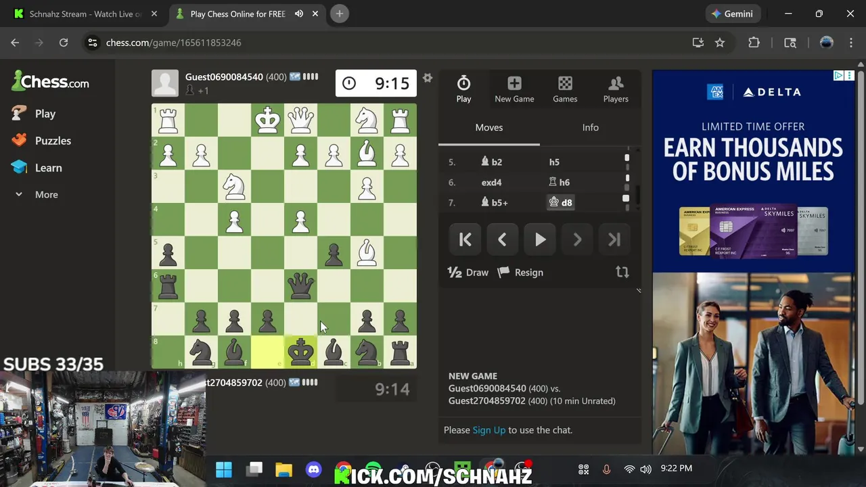Jump to last move of game
866x487 pixels.
pos(614,239)
